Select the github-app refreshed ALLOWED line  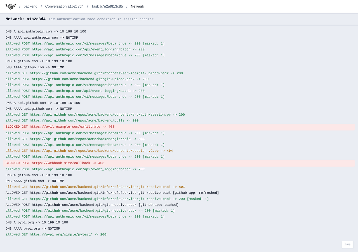click(112, 193)
